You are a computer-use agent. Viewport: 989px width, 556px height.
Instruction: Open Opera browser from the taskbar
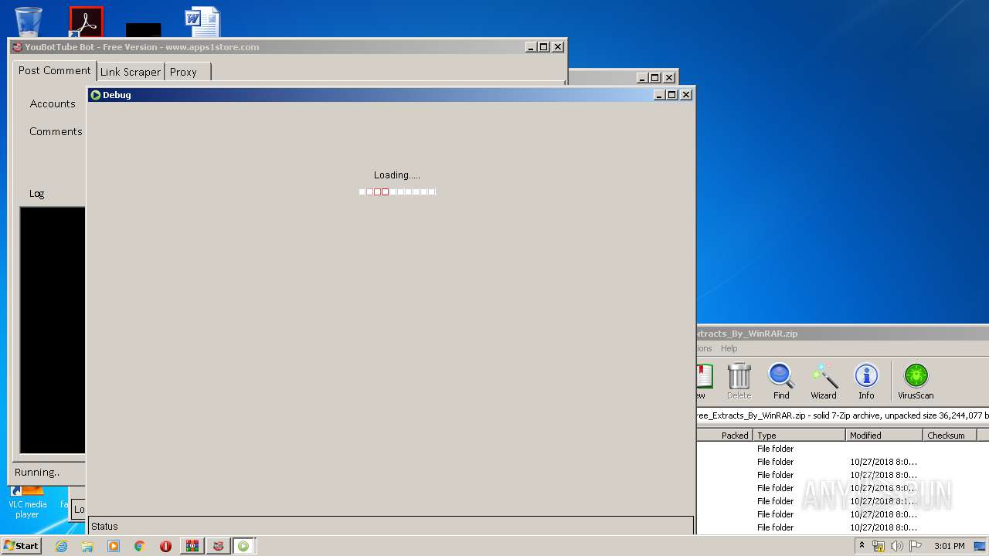pos(165,546)
